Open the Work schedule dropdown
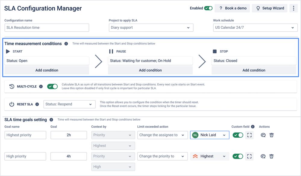The image size is (301, 176). click(x=292, y=27)
